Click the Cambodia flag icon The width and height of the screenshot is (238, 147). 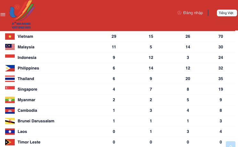click(x=10, y=110)
